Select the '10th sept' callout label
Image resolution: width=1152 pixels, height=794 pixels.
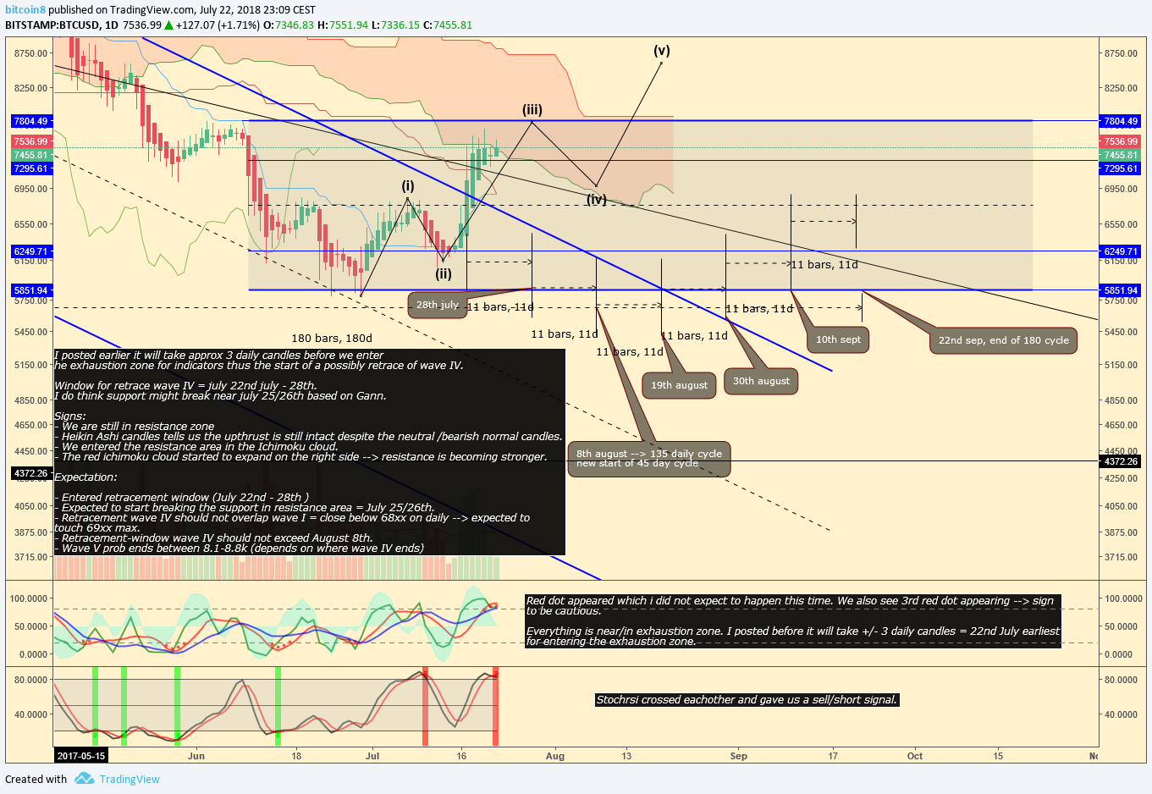pos(838,339)
